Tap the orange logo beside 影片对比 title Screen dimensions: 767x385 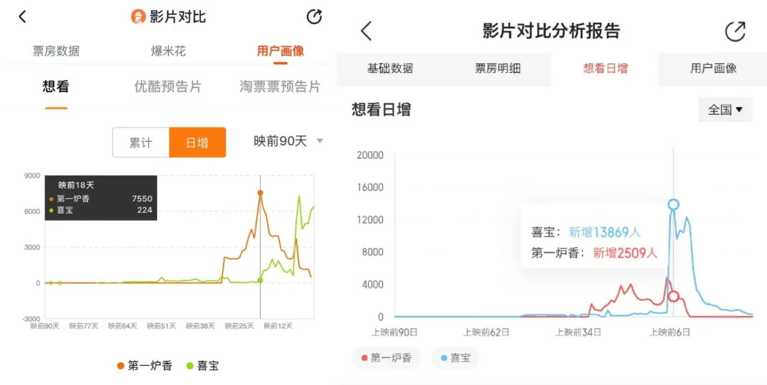(x=138, y=17)
